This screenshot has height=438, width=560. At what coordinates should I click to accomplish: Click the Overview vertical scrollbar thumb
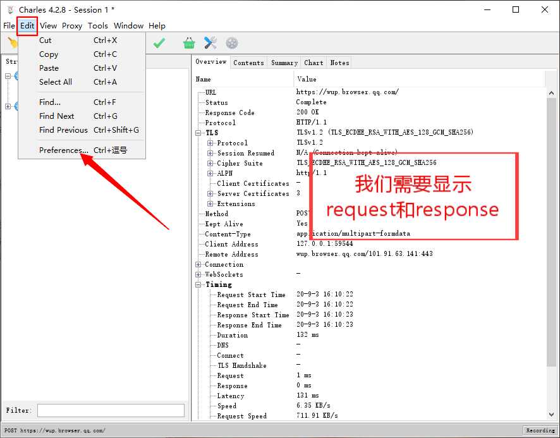click(551, 232)
